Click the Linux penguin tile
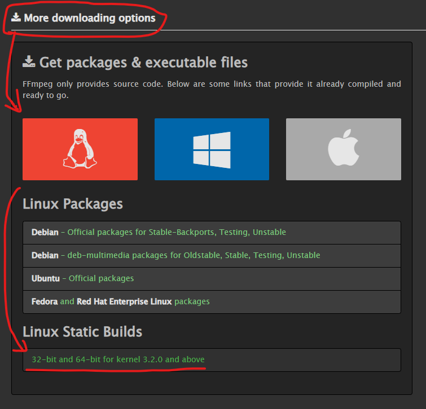 pyautogui.click(x=80, y=149)
